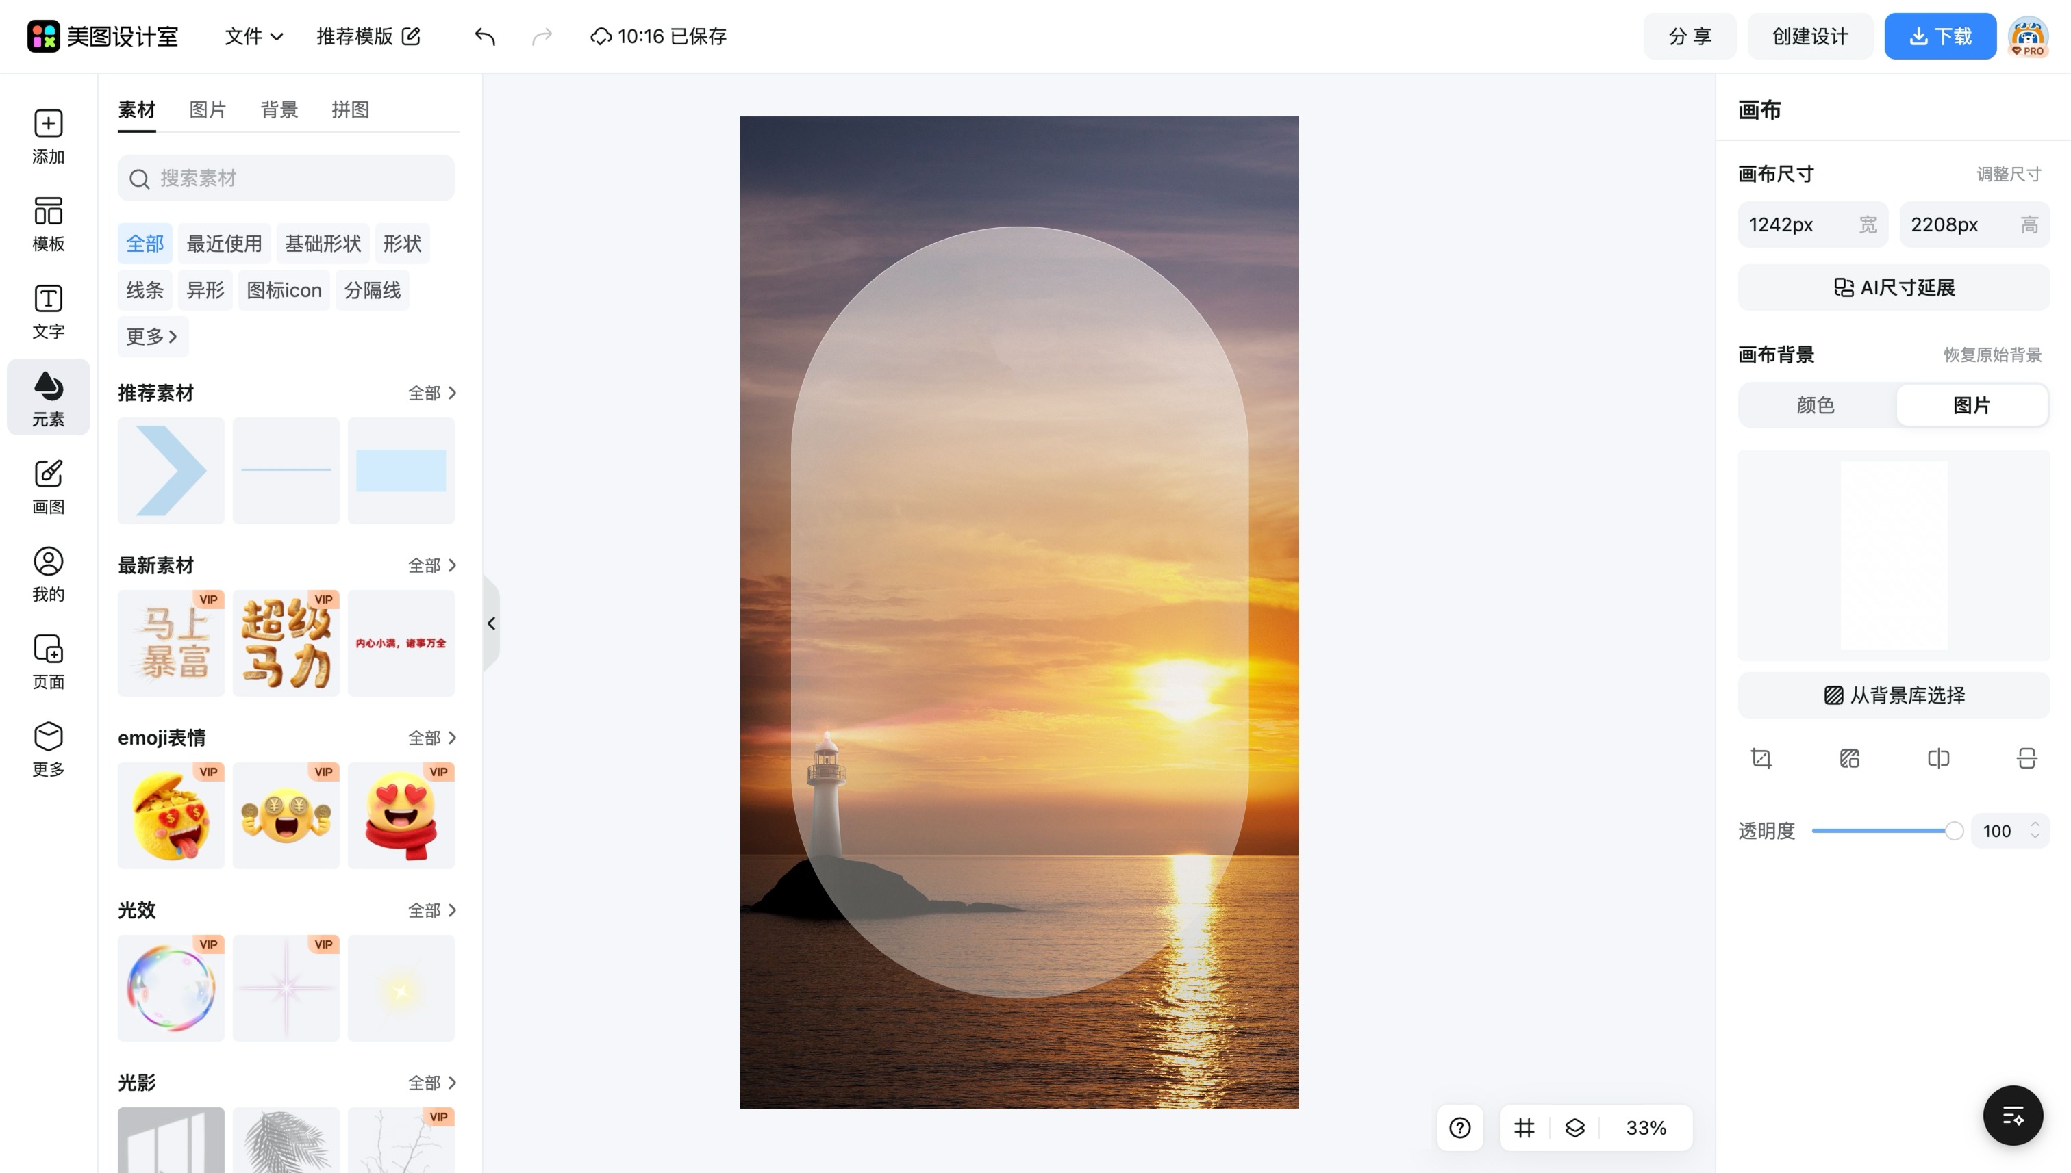Image resolution: width=2071 pixels, height=1173 pixels.
Task: Click the 搜索素材 search field
Action: (286, 178)
